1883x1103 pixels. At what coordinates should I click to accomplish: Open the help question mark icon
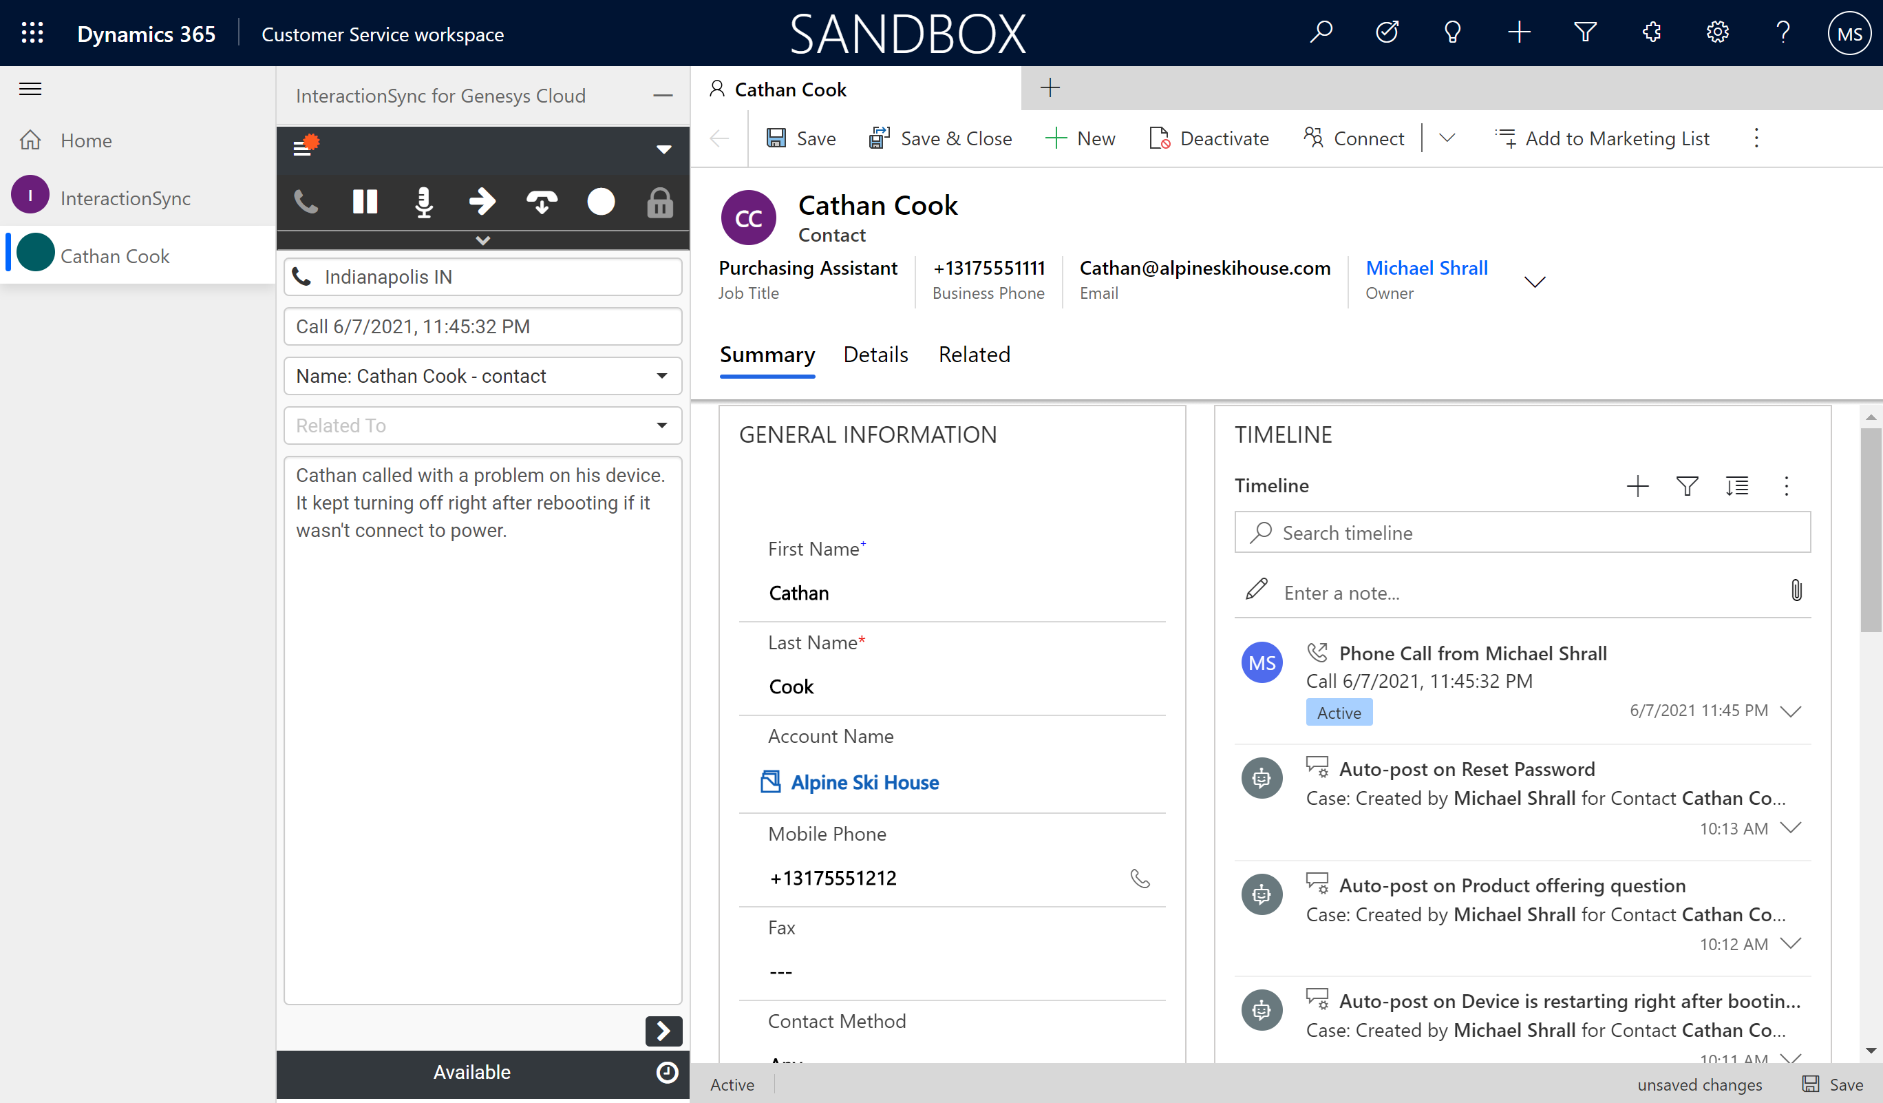tap(1783, 33)
